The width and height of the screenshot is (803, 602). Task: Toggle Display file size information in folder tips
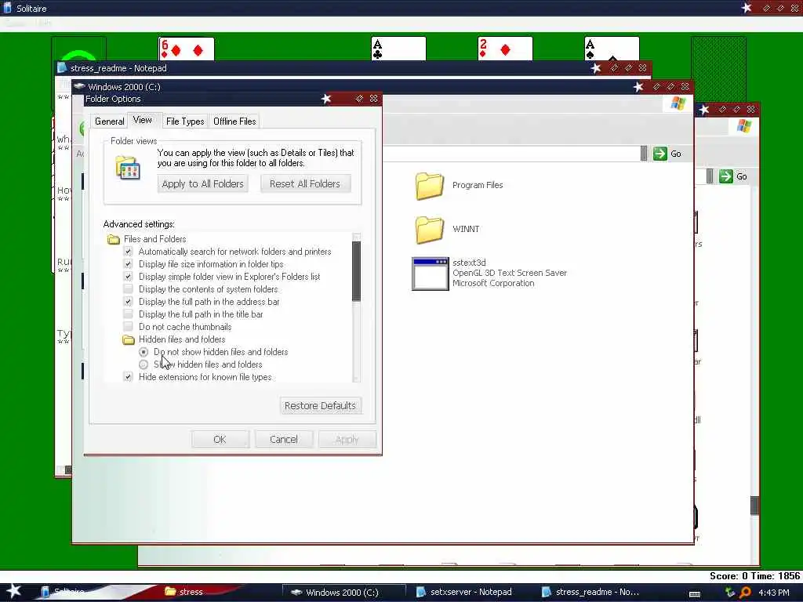click(128, 264)
